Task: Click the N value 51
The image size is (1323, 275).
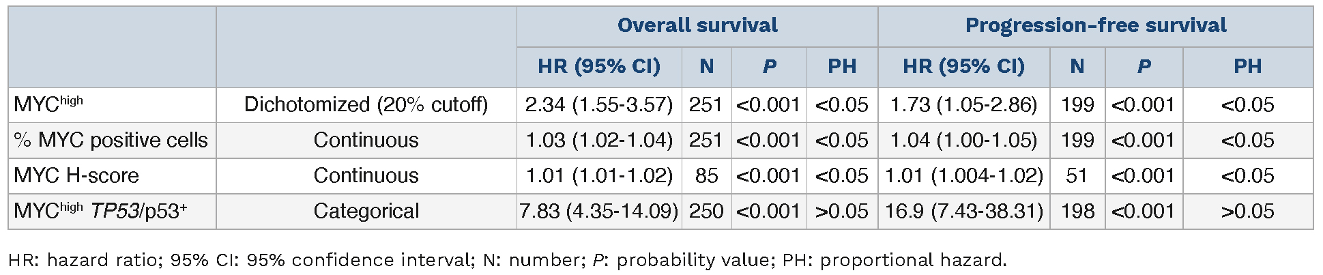Action: (x=1077, y=176)
